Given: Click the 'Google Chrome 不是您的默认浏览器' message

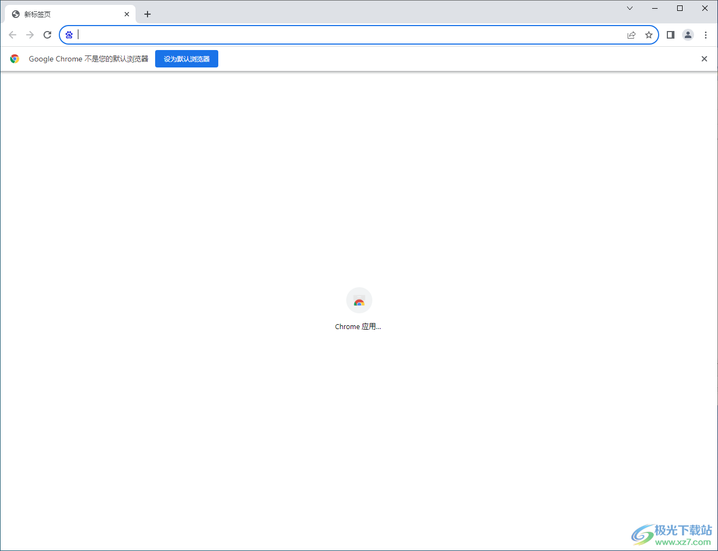Looking at the screenshot, I should tap(89, 59).
